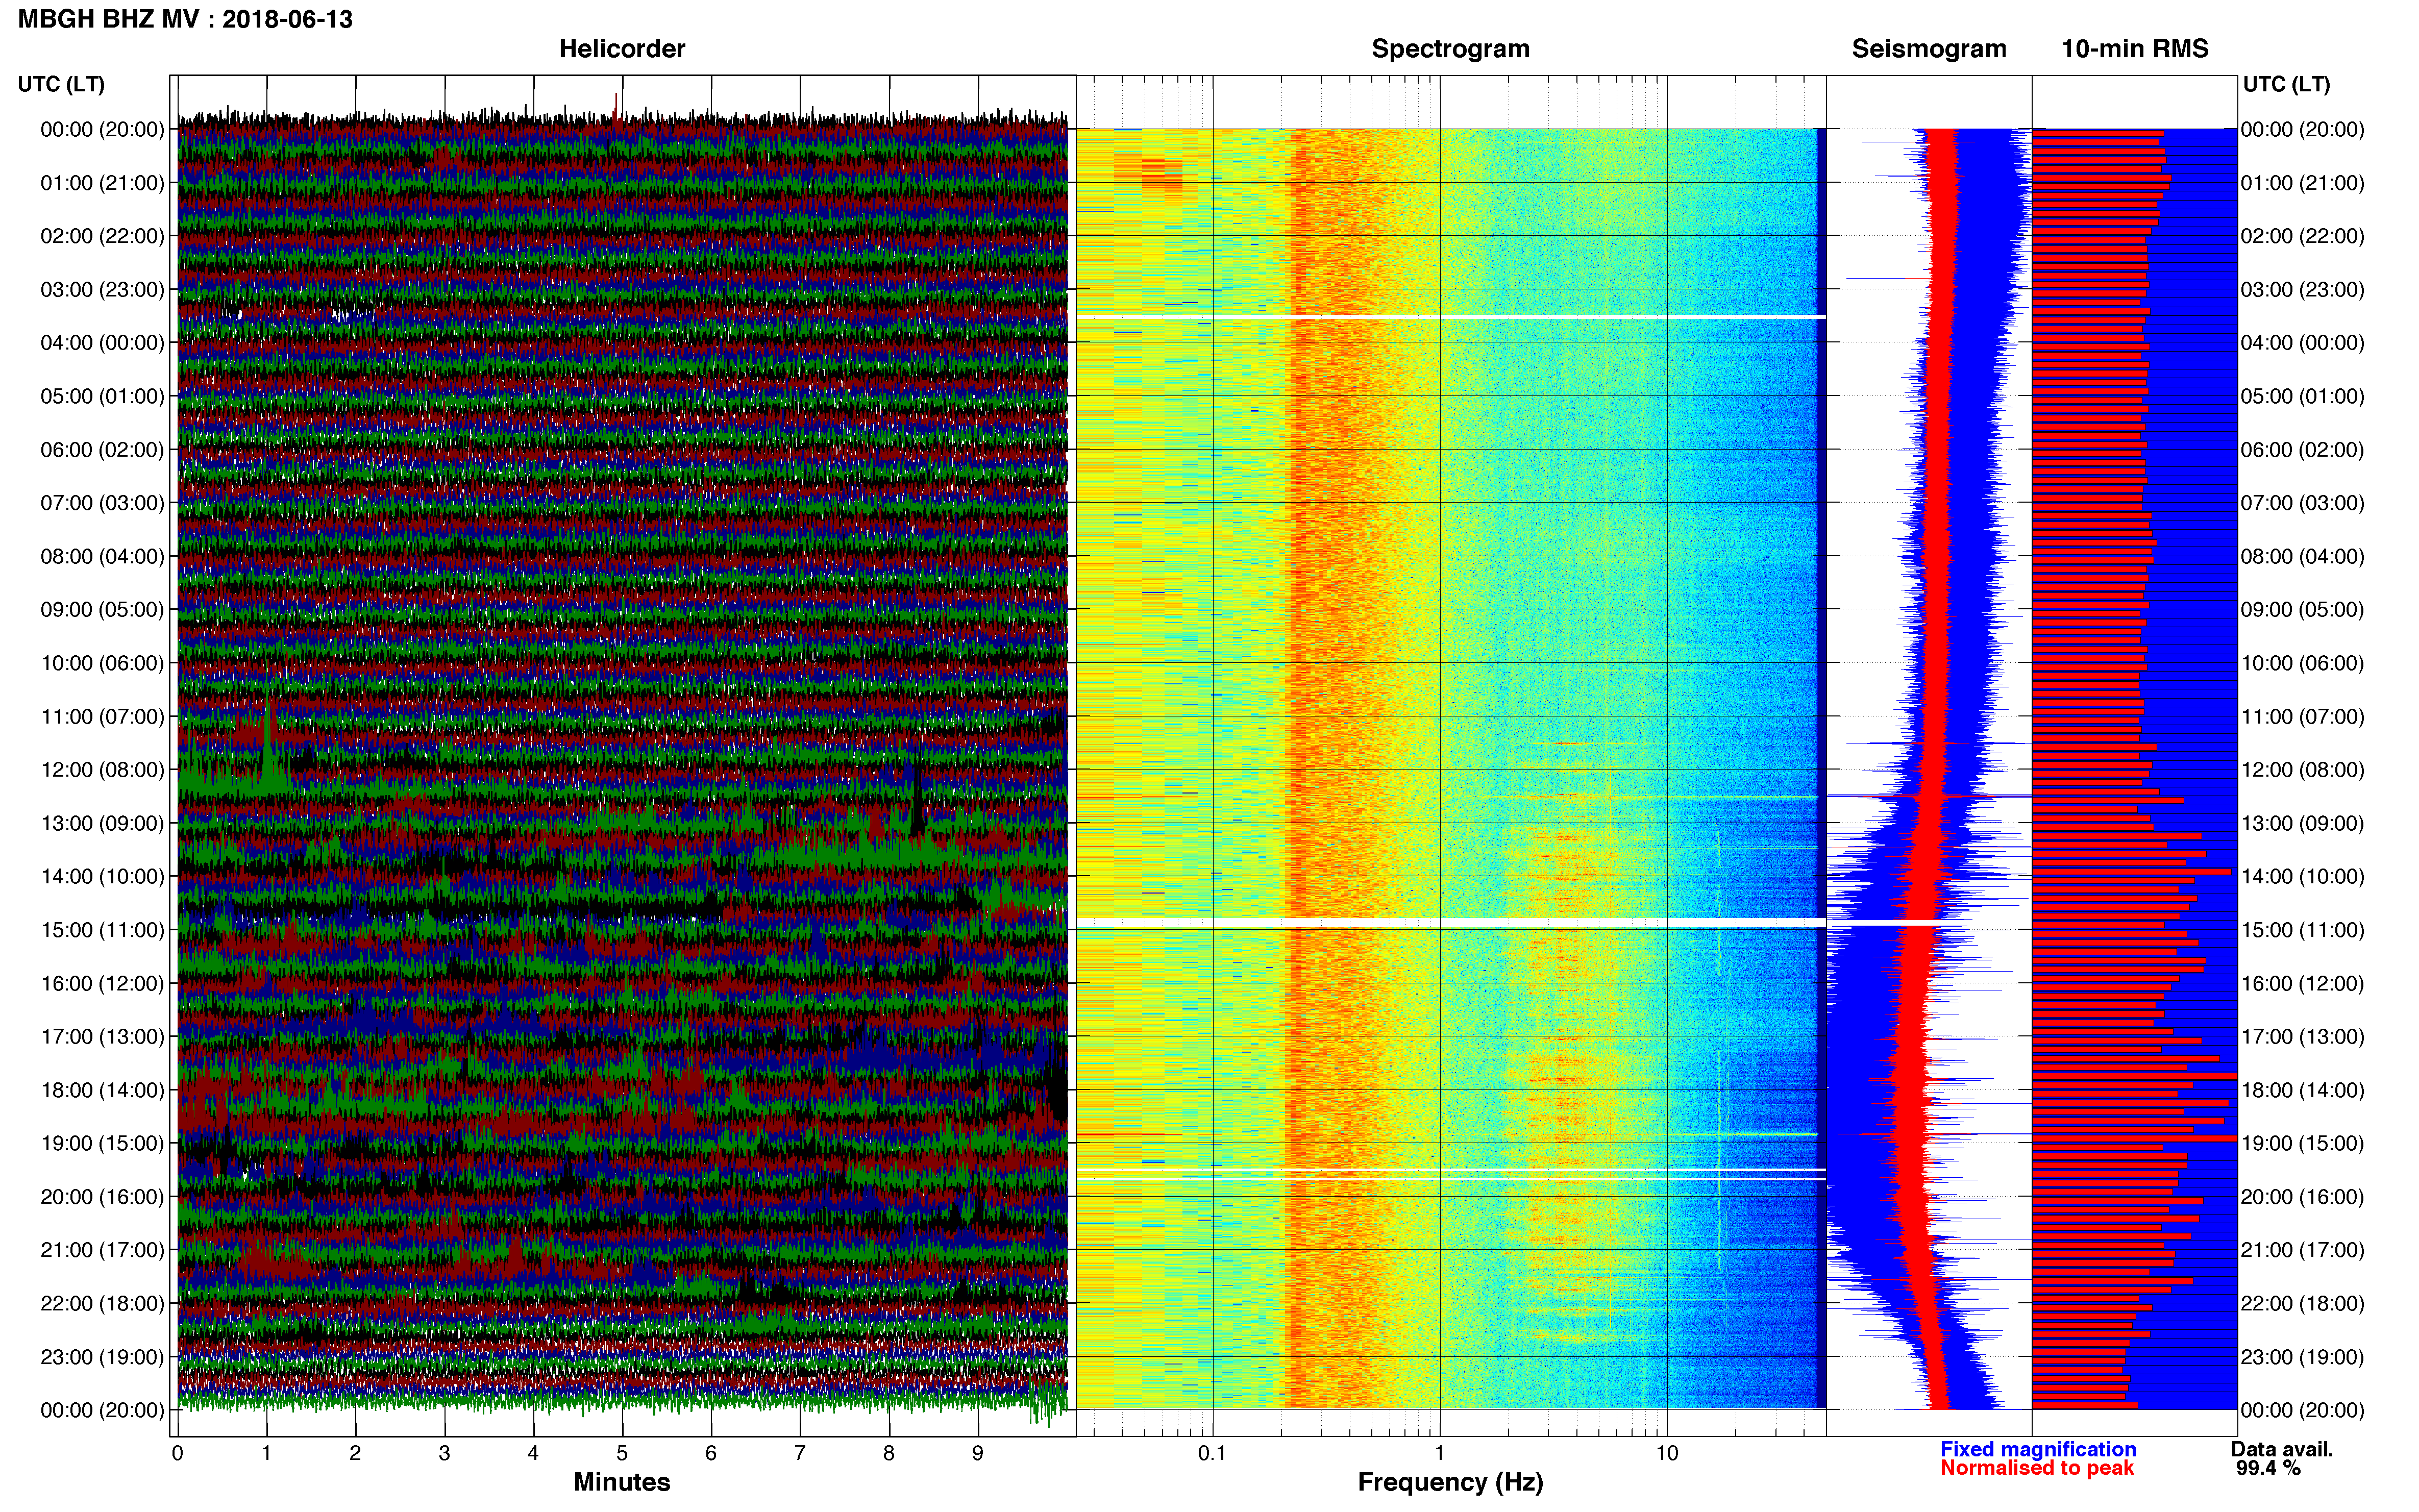Select '16:00 (12:00)' label next to the Helicorder
This screenshot has width=2419, height=1512.
[102, 983]
